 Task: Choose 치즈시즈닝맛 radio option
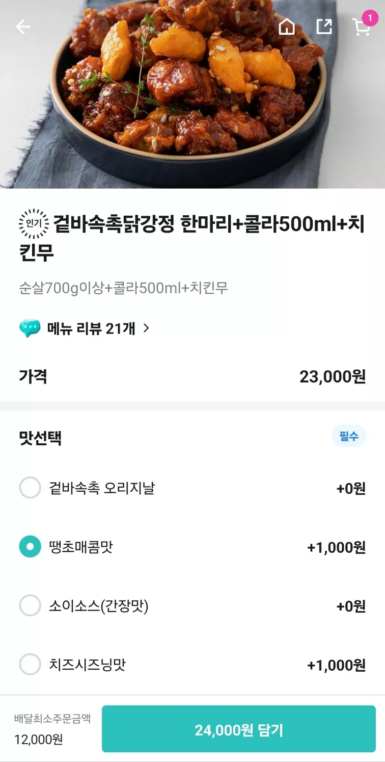(x=30, y=665)
